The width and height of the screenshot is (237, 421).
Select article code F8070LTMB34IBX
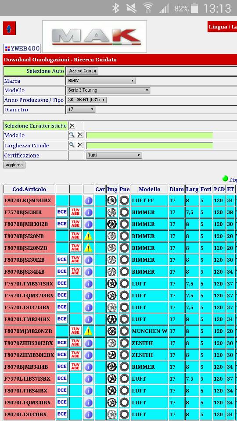click(x=29, y=319)
